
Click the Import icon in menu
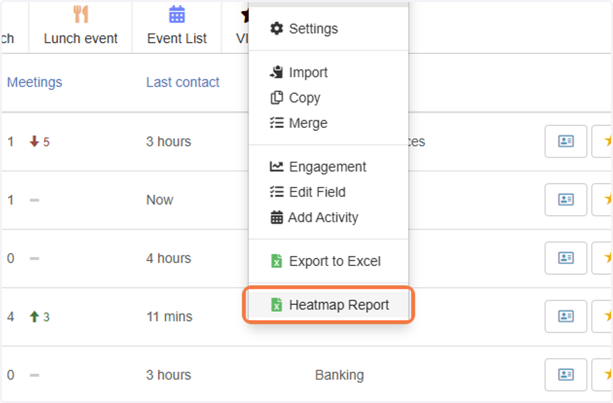276,72
